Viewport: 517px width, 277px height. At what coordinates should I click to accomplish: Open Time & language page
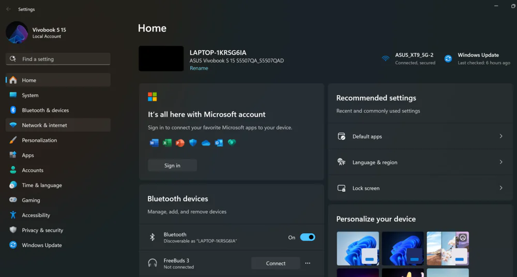(x=58, y=185)
